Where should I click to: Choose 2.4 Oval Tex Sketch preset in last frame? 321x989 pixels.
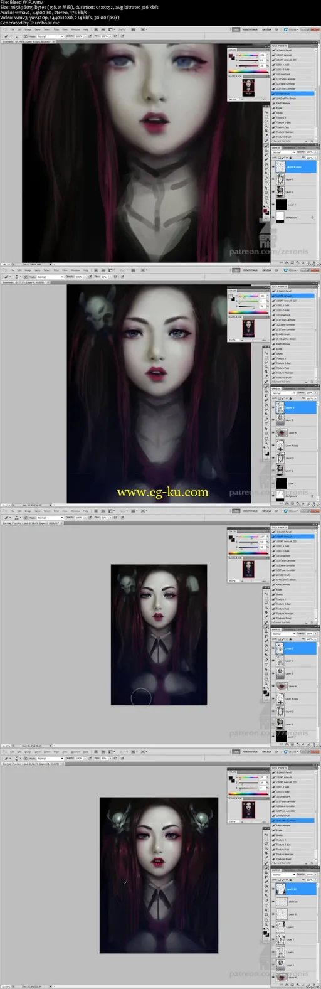(293, 821)
